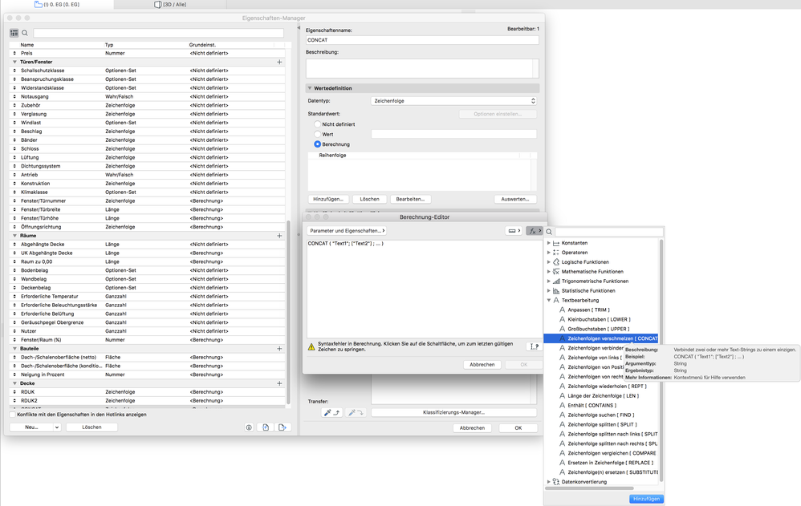Screen dimensions: 801x506
Task: Click the function list horizontal scrollbar
Action: point(589,488)
